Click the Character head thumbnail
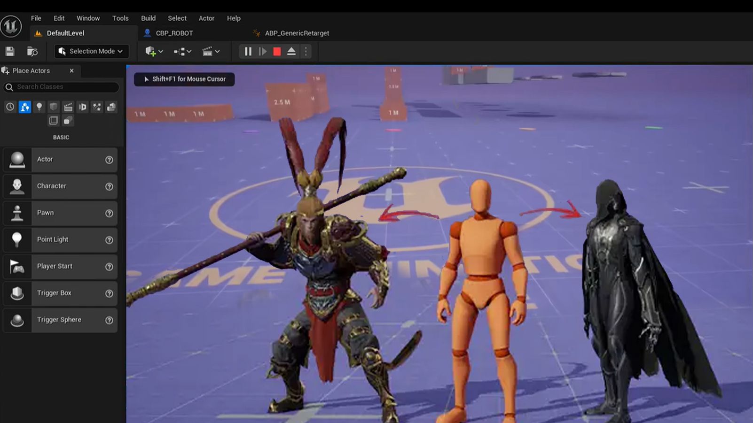Image resolution: width=753 pixels, height=423 pixels. [x=17, y=186]
